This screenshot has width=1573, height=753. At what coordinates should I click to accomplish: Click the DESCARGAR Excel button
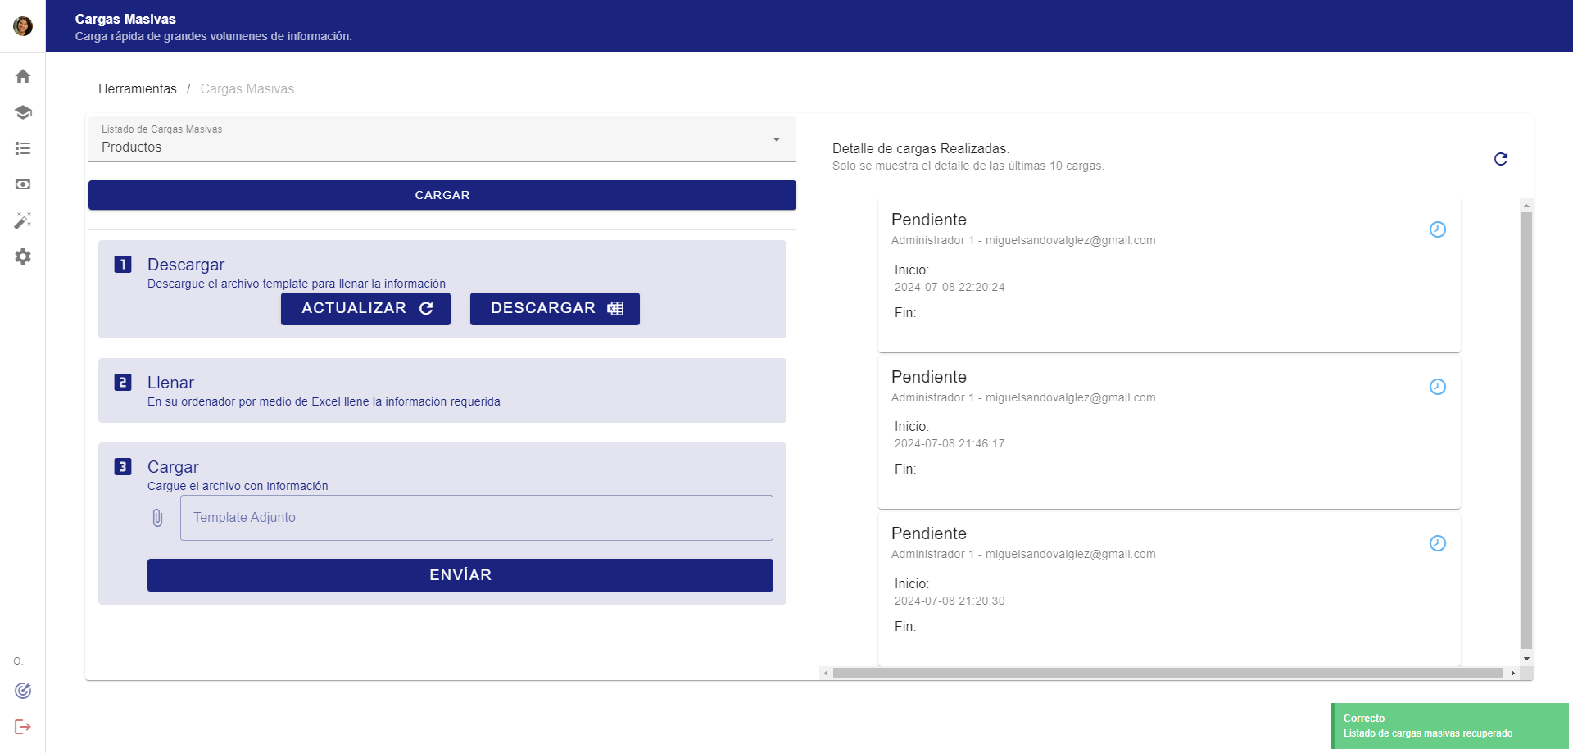coord(555,309)
